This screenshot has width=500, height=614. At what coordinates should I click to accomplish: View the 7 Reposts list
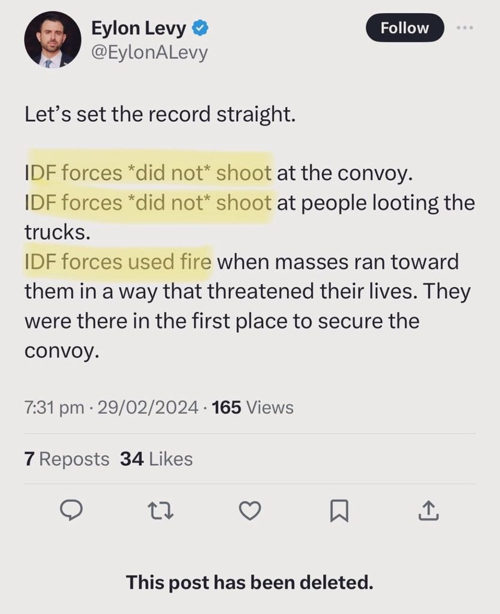coord(67,459)
